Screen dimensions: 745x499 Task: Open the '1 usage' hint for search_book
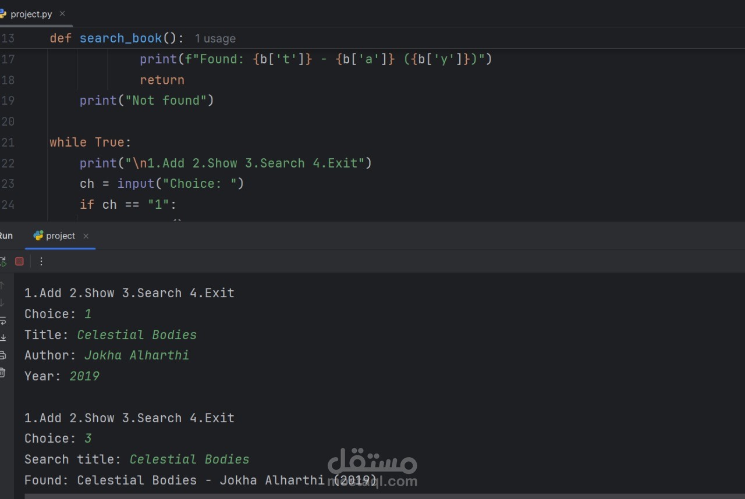click(215, 39)
